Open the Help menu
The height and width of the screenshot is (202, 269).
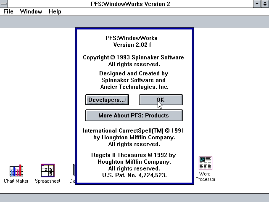[55, 11]
